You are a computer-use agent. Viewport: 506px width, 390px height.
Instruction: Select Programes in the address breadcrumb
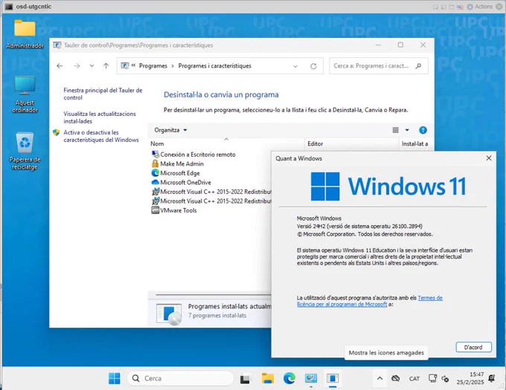(153, 66)
